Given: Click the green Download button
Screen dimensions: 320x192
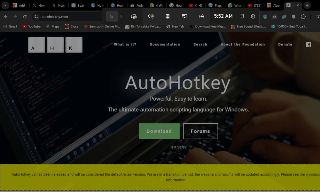Looking at the screenshot, I should tap(159, 131).
